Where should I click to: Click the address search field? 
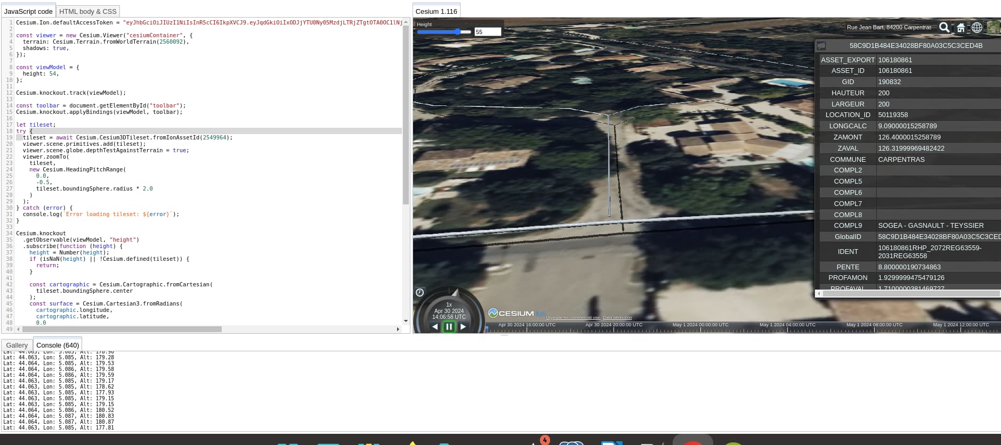coord(889,27)
